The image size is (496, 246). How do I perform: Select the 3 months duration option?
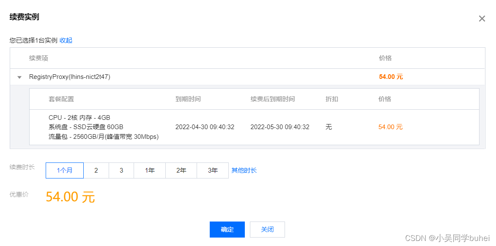[x=121, y=170]
